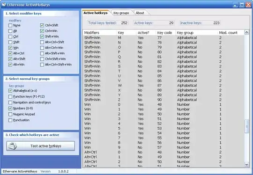The width and height of the screenshot is (253, 175).
Task: Uncheck the Ctrl+Shift modifier
Action: [x=42, y=25]
